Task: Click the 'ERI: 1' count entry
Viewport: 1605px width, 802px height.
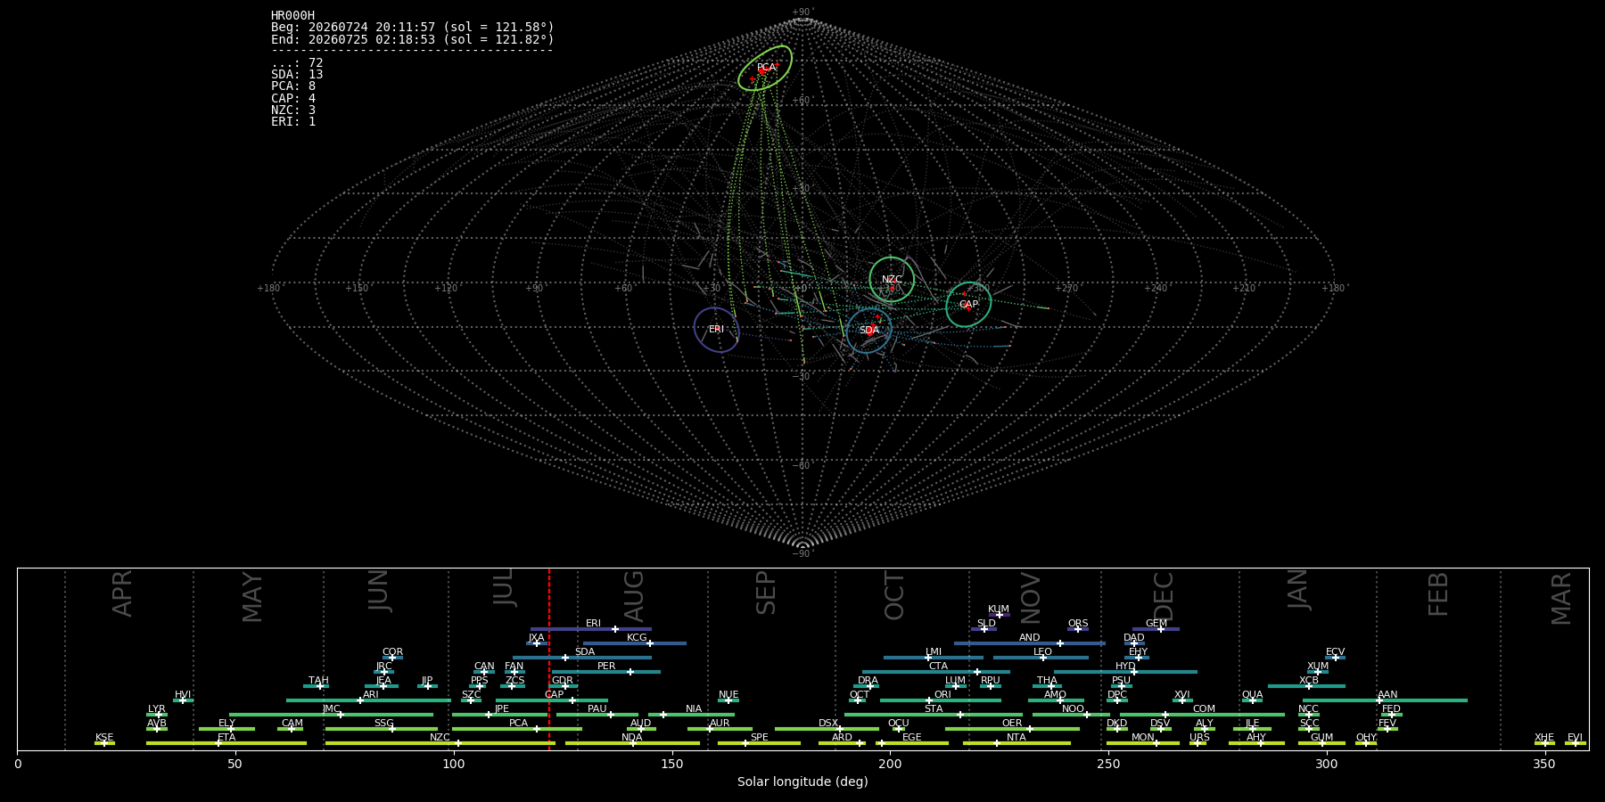Action: pyautogui.click(x=293, y=121)
